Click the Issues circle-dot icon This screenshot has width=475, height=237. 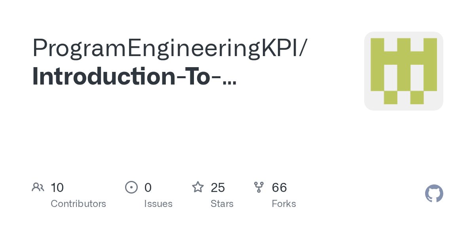click(x=131, y=187)
